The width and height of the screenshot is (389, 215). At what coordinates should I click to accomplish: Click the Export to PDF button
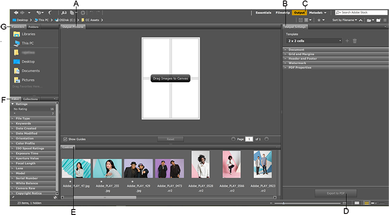[x=335, y=193]
